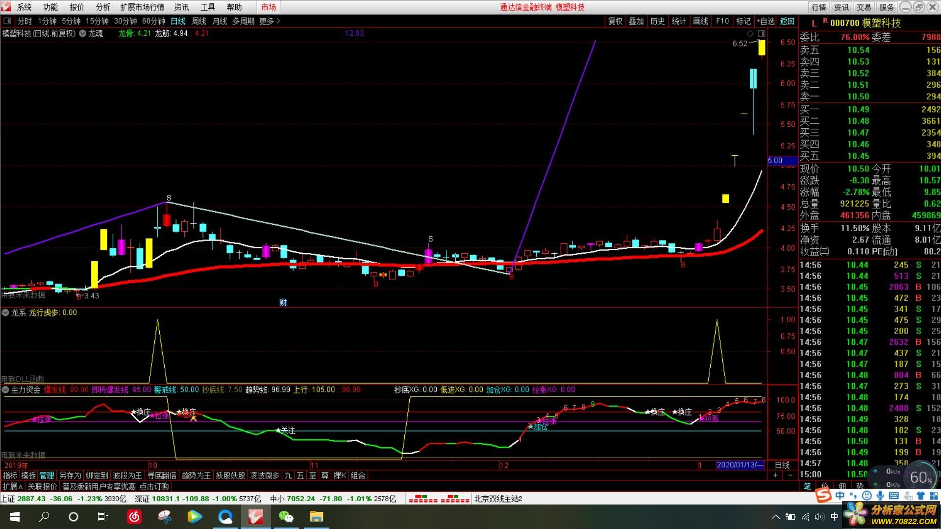Viewport: 941px width, 529px height.
Task: Expand the 更多 period options
Action: tap(270, 21)
